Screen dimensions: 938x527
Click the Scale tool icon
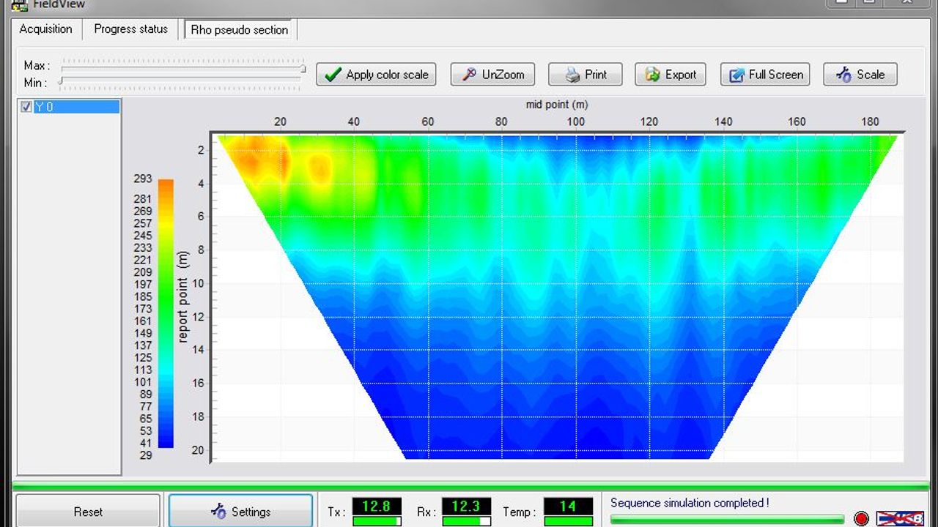point(844,75)
